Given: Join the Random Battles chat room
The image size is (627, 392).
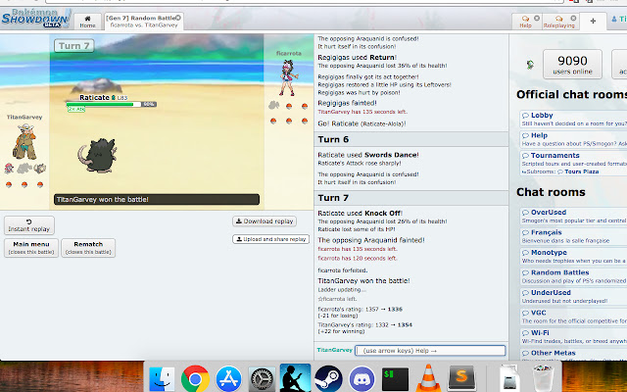Looking at the screenshot, I should pos(572,276).
